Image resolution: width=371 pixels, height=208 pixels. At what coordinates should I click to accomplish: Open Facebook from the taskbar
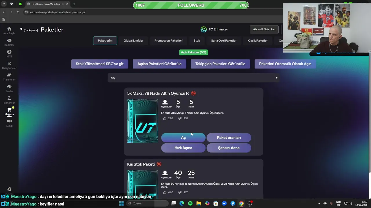click(x=233, y=203)
